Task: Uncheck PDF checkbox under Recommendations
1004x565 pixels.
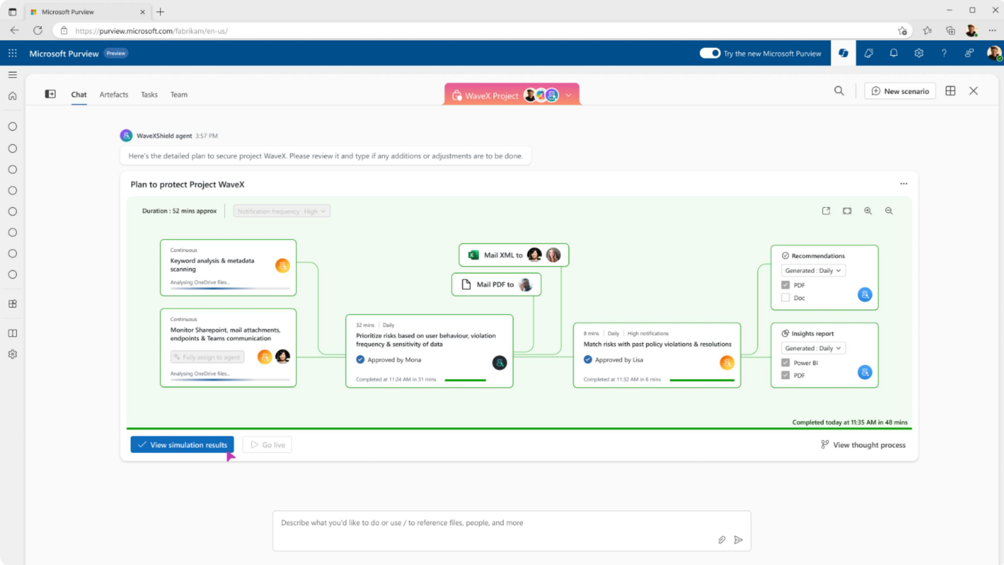Action: tap(785, 285)
